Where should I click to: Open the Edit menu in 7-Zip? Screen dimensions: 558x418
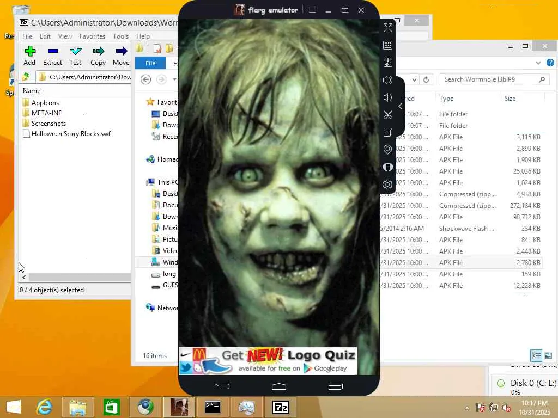[x=45, y=36]
